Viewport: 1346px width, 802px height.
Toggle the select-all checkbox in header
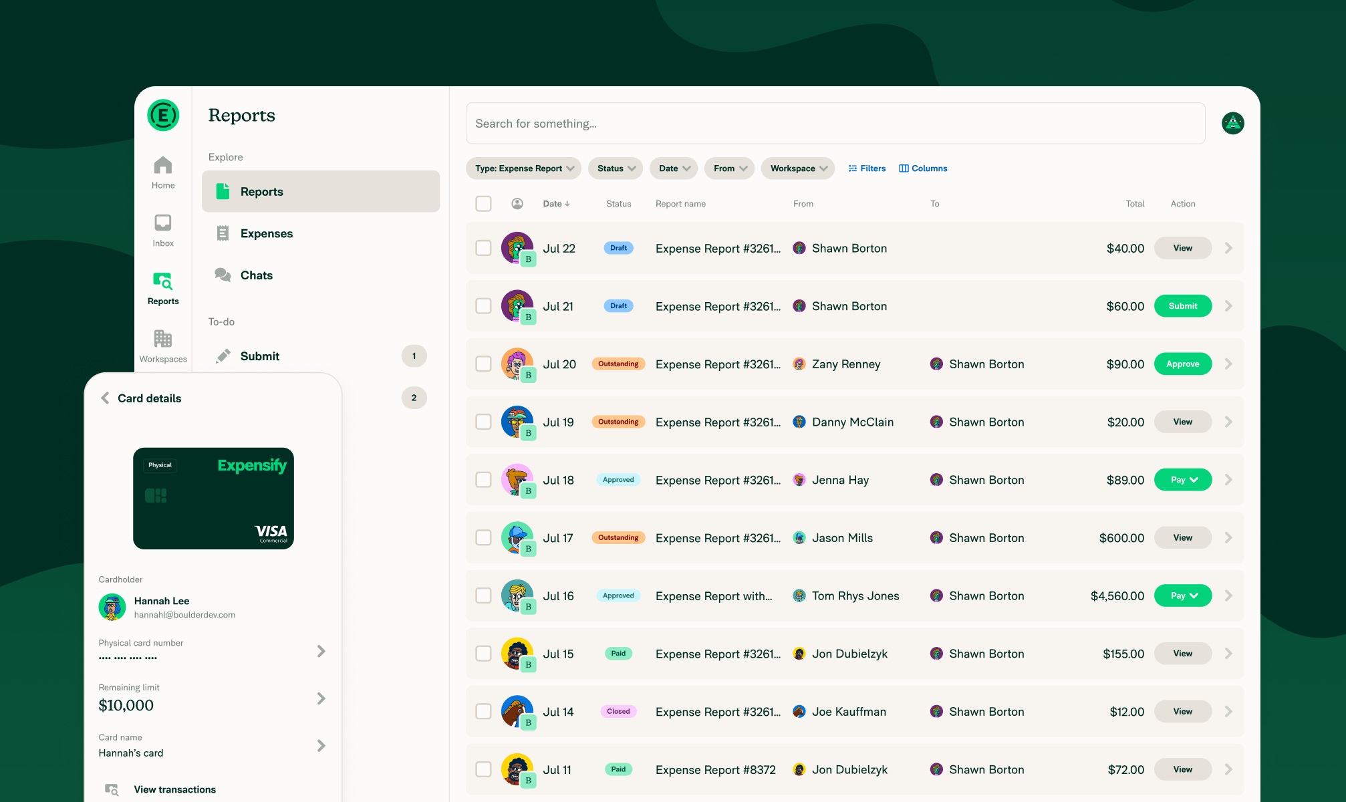483,204
